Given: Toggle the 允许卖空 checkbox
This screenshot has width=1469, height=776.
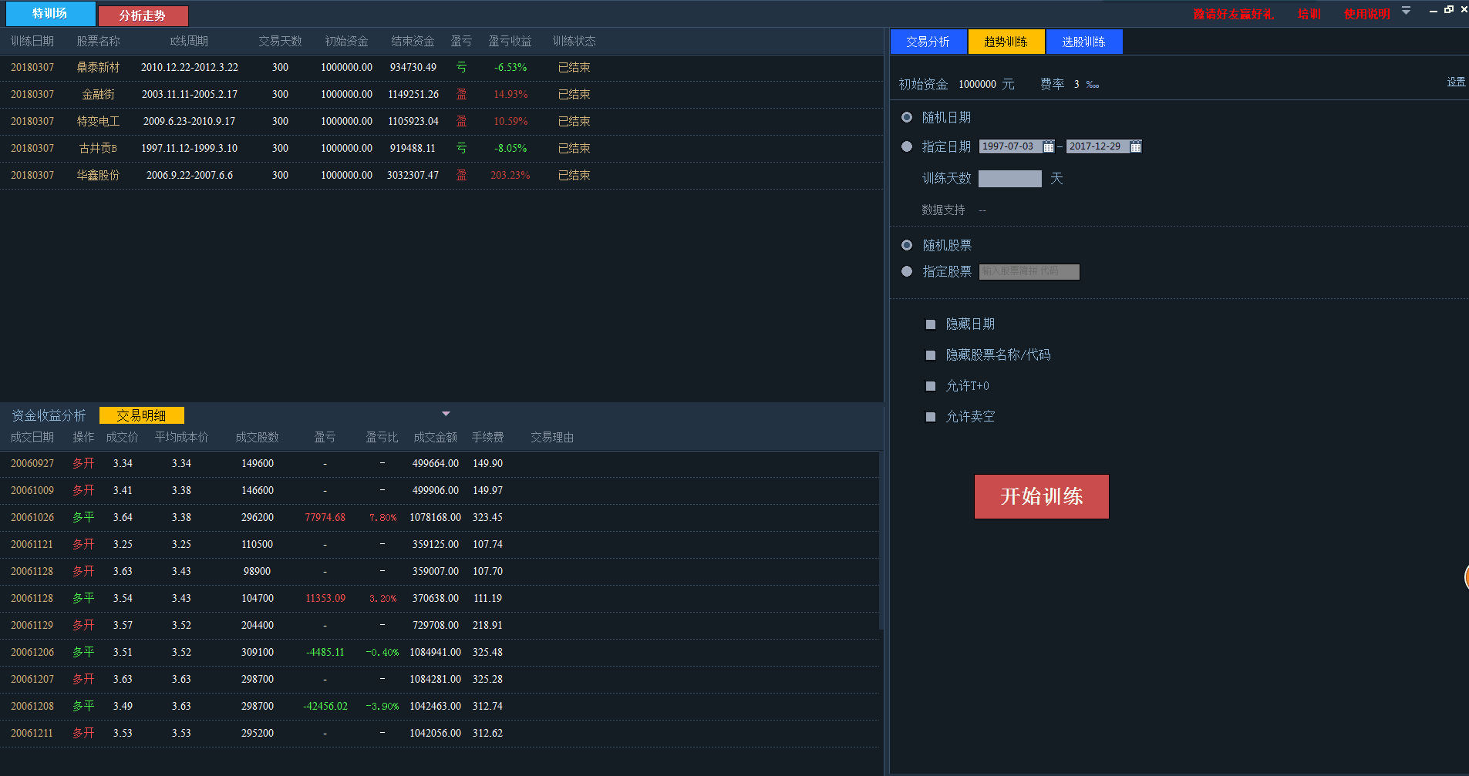Looking at the screenshot, I should coord(931,417).
